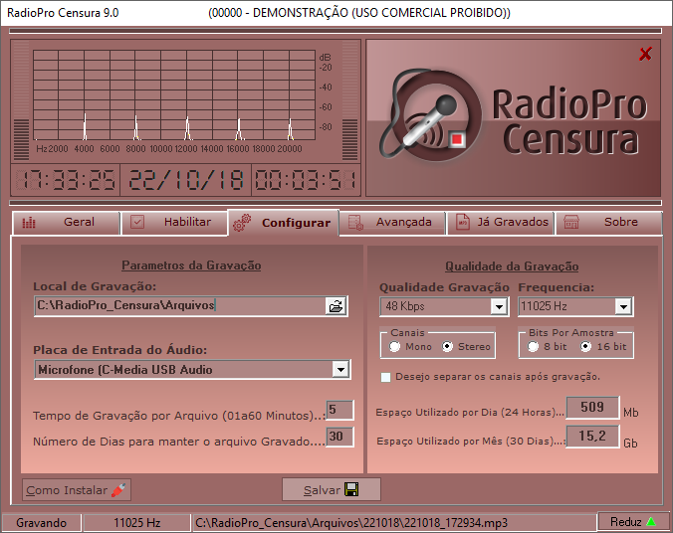
Task: Click the Espaço Utilizado por Mês value 15,2
Action: 592,437
